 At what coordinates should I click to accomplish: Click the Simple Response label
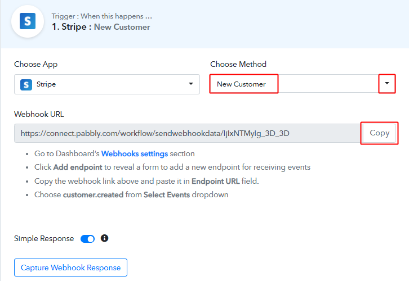click(44, 239)
